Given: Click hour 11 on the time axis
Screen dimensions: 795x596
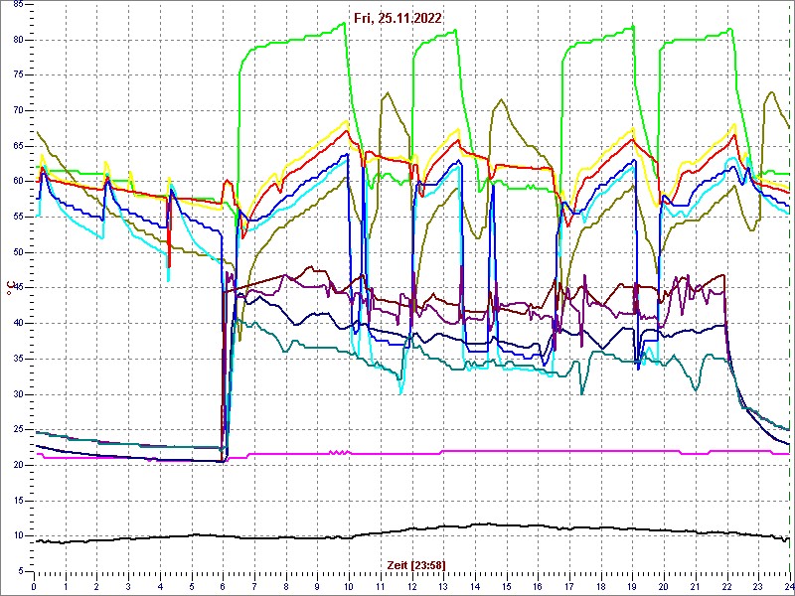Looking at the screenshot, I should coord(381,586).
